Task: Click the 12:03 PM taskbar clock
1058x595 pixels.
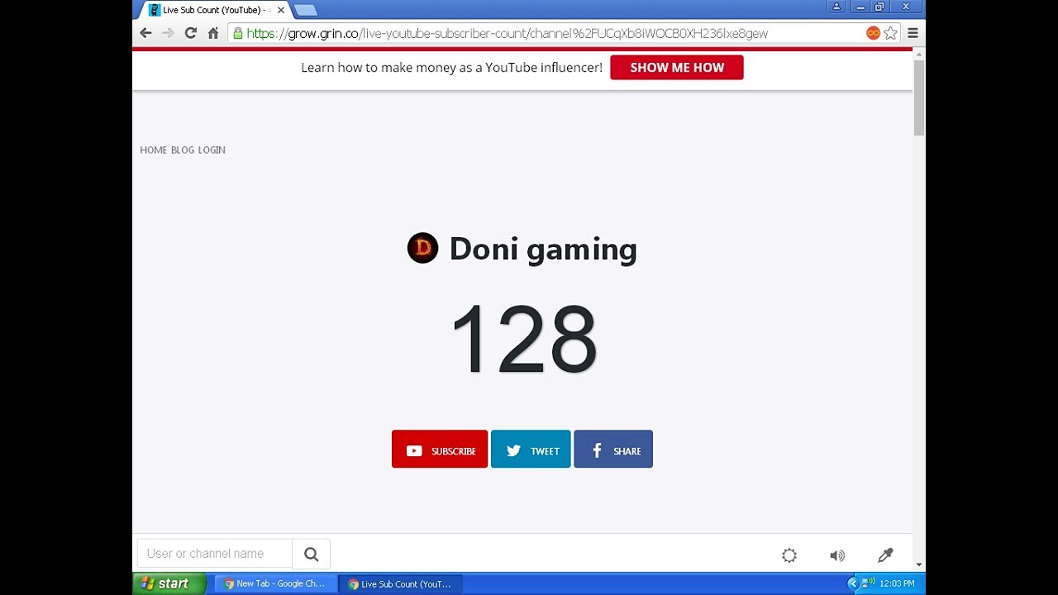Action: (x=898, y=583)
